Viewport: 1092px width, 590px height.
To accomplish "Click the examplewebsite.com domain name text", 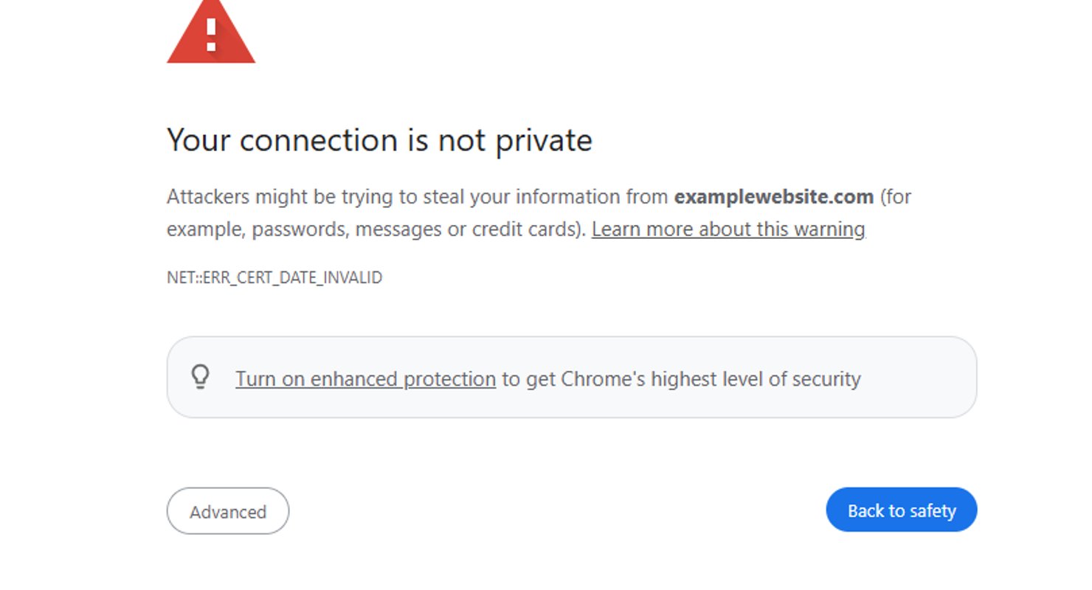I will pos(773,197).
